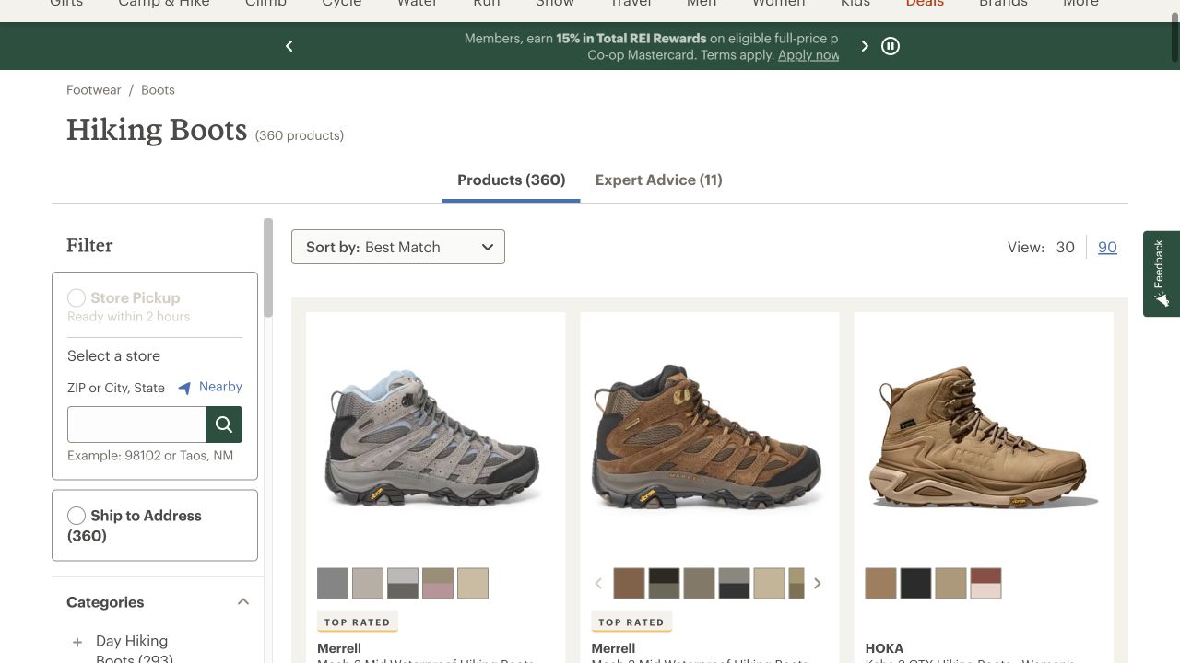This screenshot has height=663, width=1180.
Task: Show earlier swatches for brown Merrell boot
Action: pyautogui.click(x=598, y=583)
